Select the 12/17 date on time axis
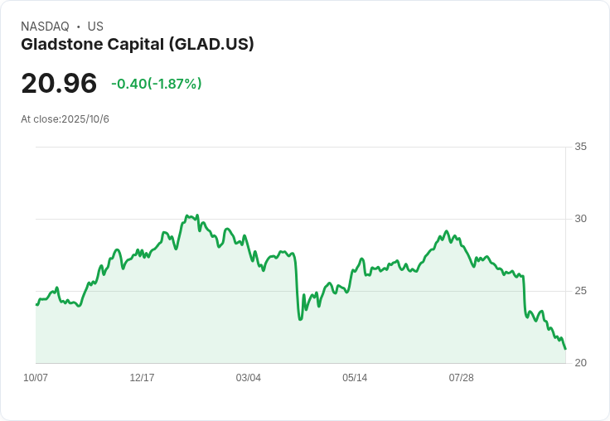 pyautogui.click(x=142, y=378)
